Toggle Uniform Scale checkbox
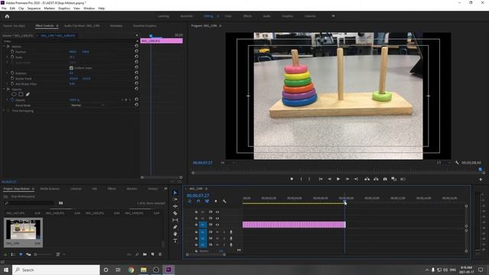Viewport: 489px width, 275px height. (x=71, y=68)
